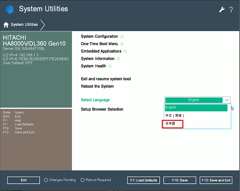The image size is (240, 191).
Task: Click the HITACHI HA8000V/DL360 Gen10 server name
Action: click(34, 41)
